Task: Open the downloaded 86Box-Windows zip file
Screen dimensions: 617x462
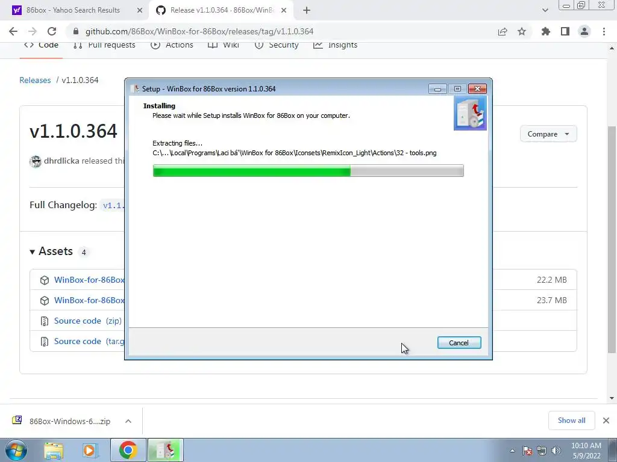Action: coord(70,421)
